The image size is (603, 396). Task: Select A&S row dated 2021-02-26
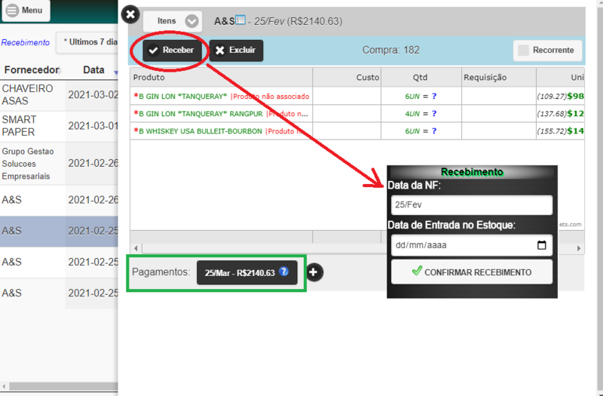59,200
